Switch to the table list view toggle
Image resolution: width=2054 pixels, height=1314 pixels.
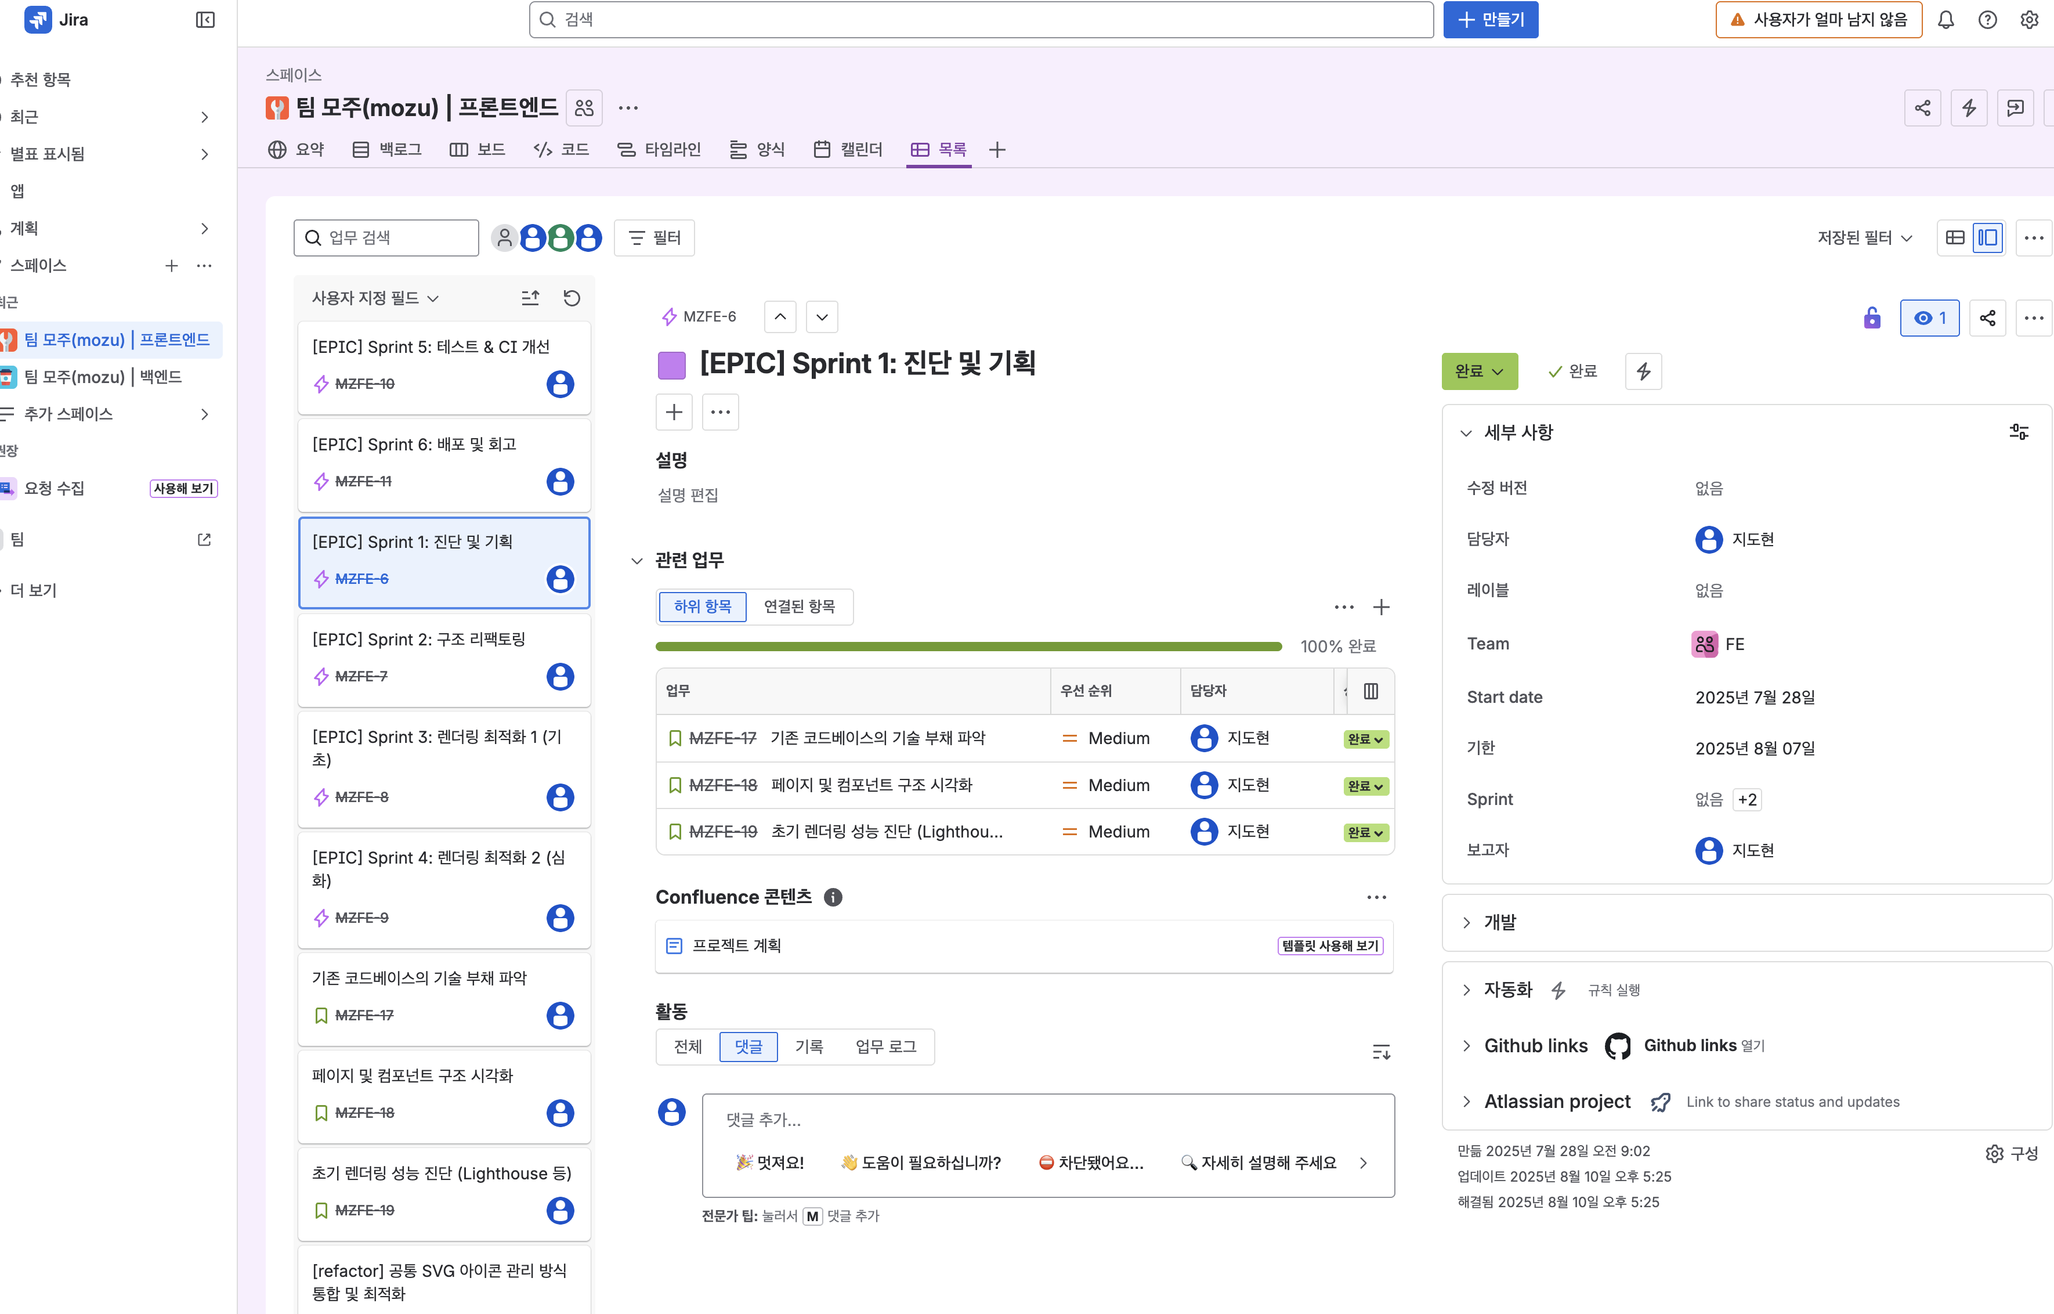[1955, 238]
